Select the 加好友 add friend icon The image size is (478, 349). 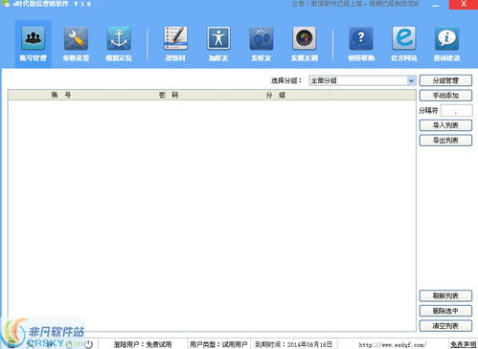[218, 44]
